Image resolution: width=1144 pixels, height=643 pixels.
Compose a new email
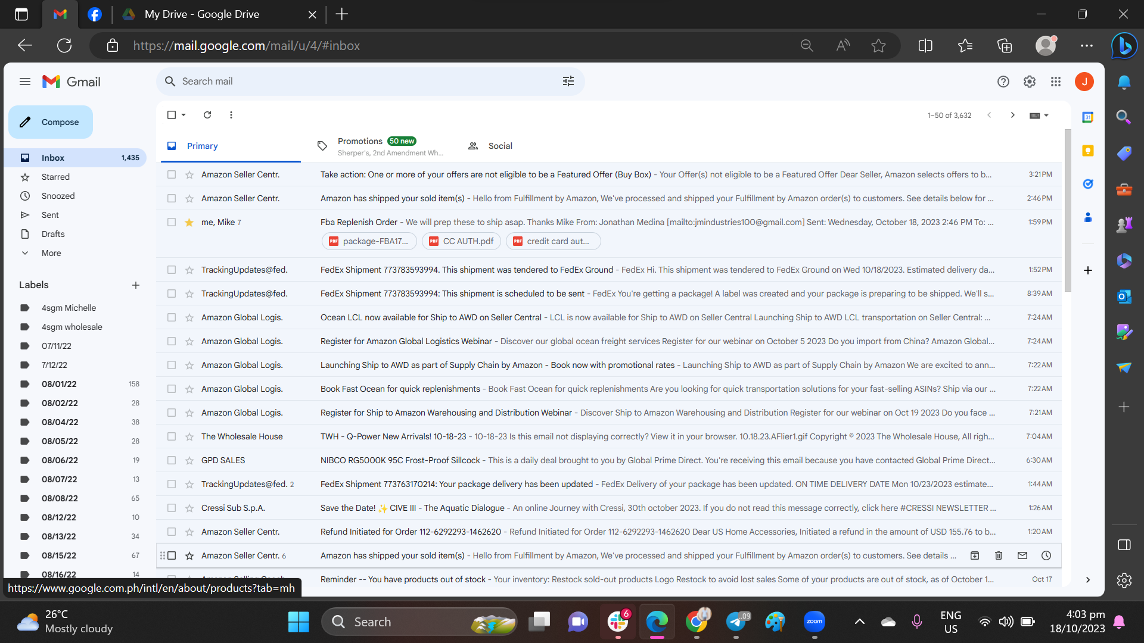pos(51,122)
